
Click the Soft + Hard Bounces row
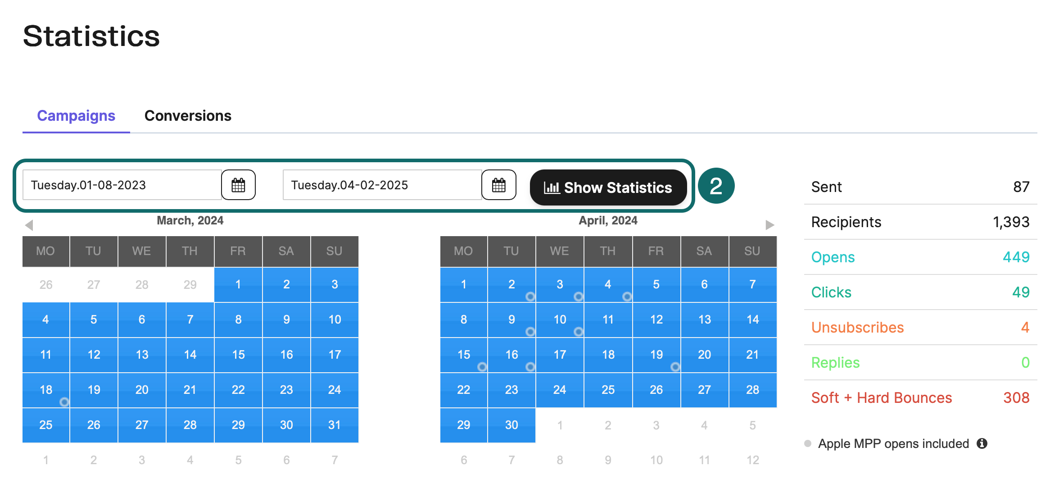coord(920,397)
